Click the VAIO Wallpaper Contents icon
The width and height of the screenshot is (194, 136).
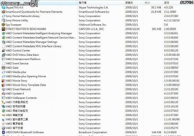[x=3, y=98]
